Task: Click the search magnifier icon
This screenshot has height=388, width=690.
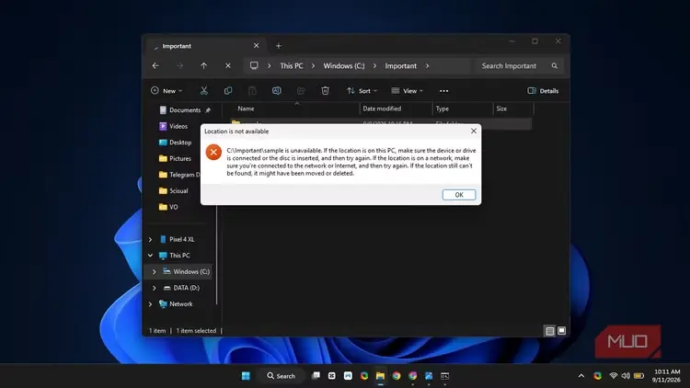Action: (555, 65)
